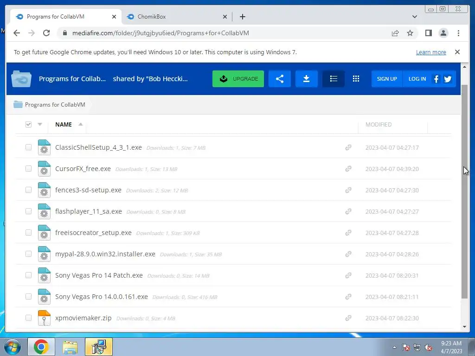Click the LOG IN button

[417, 79]
